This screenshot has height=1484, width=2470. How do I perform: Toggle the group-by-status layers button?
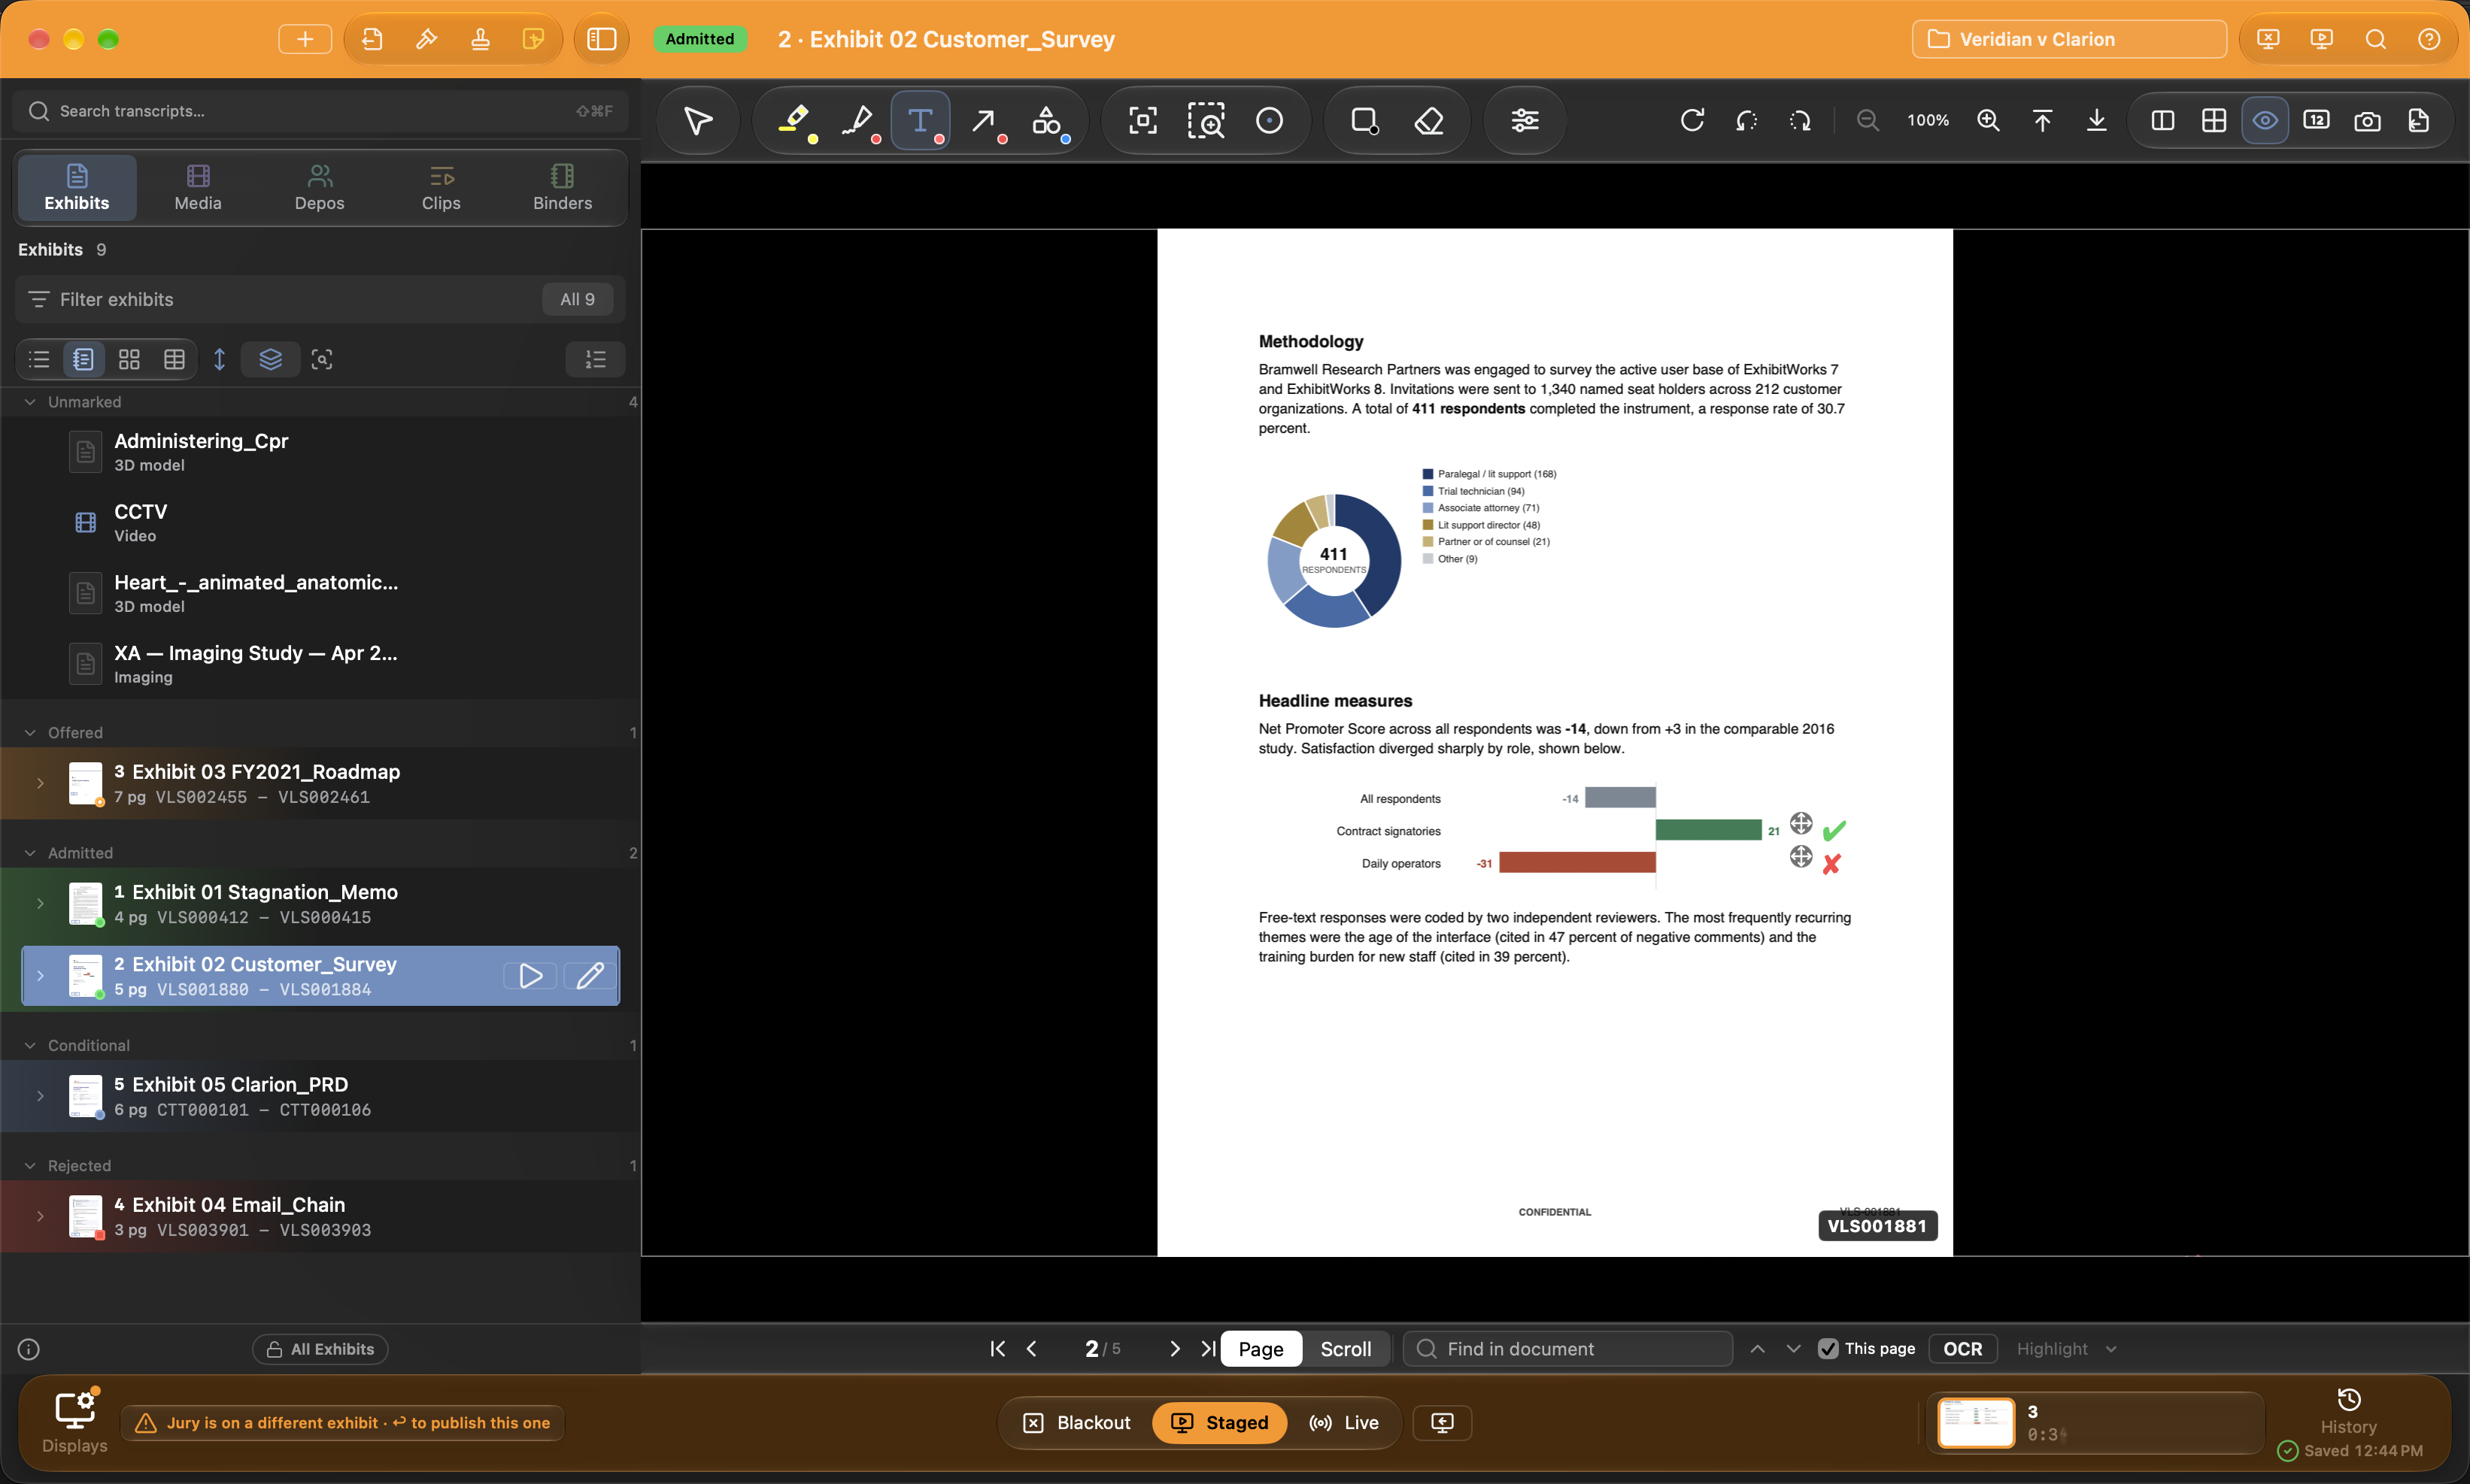270,359
